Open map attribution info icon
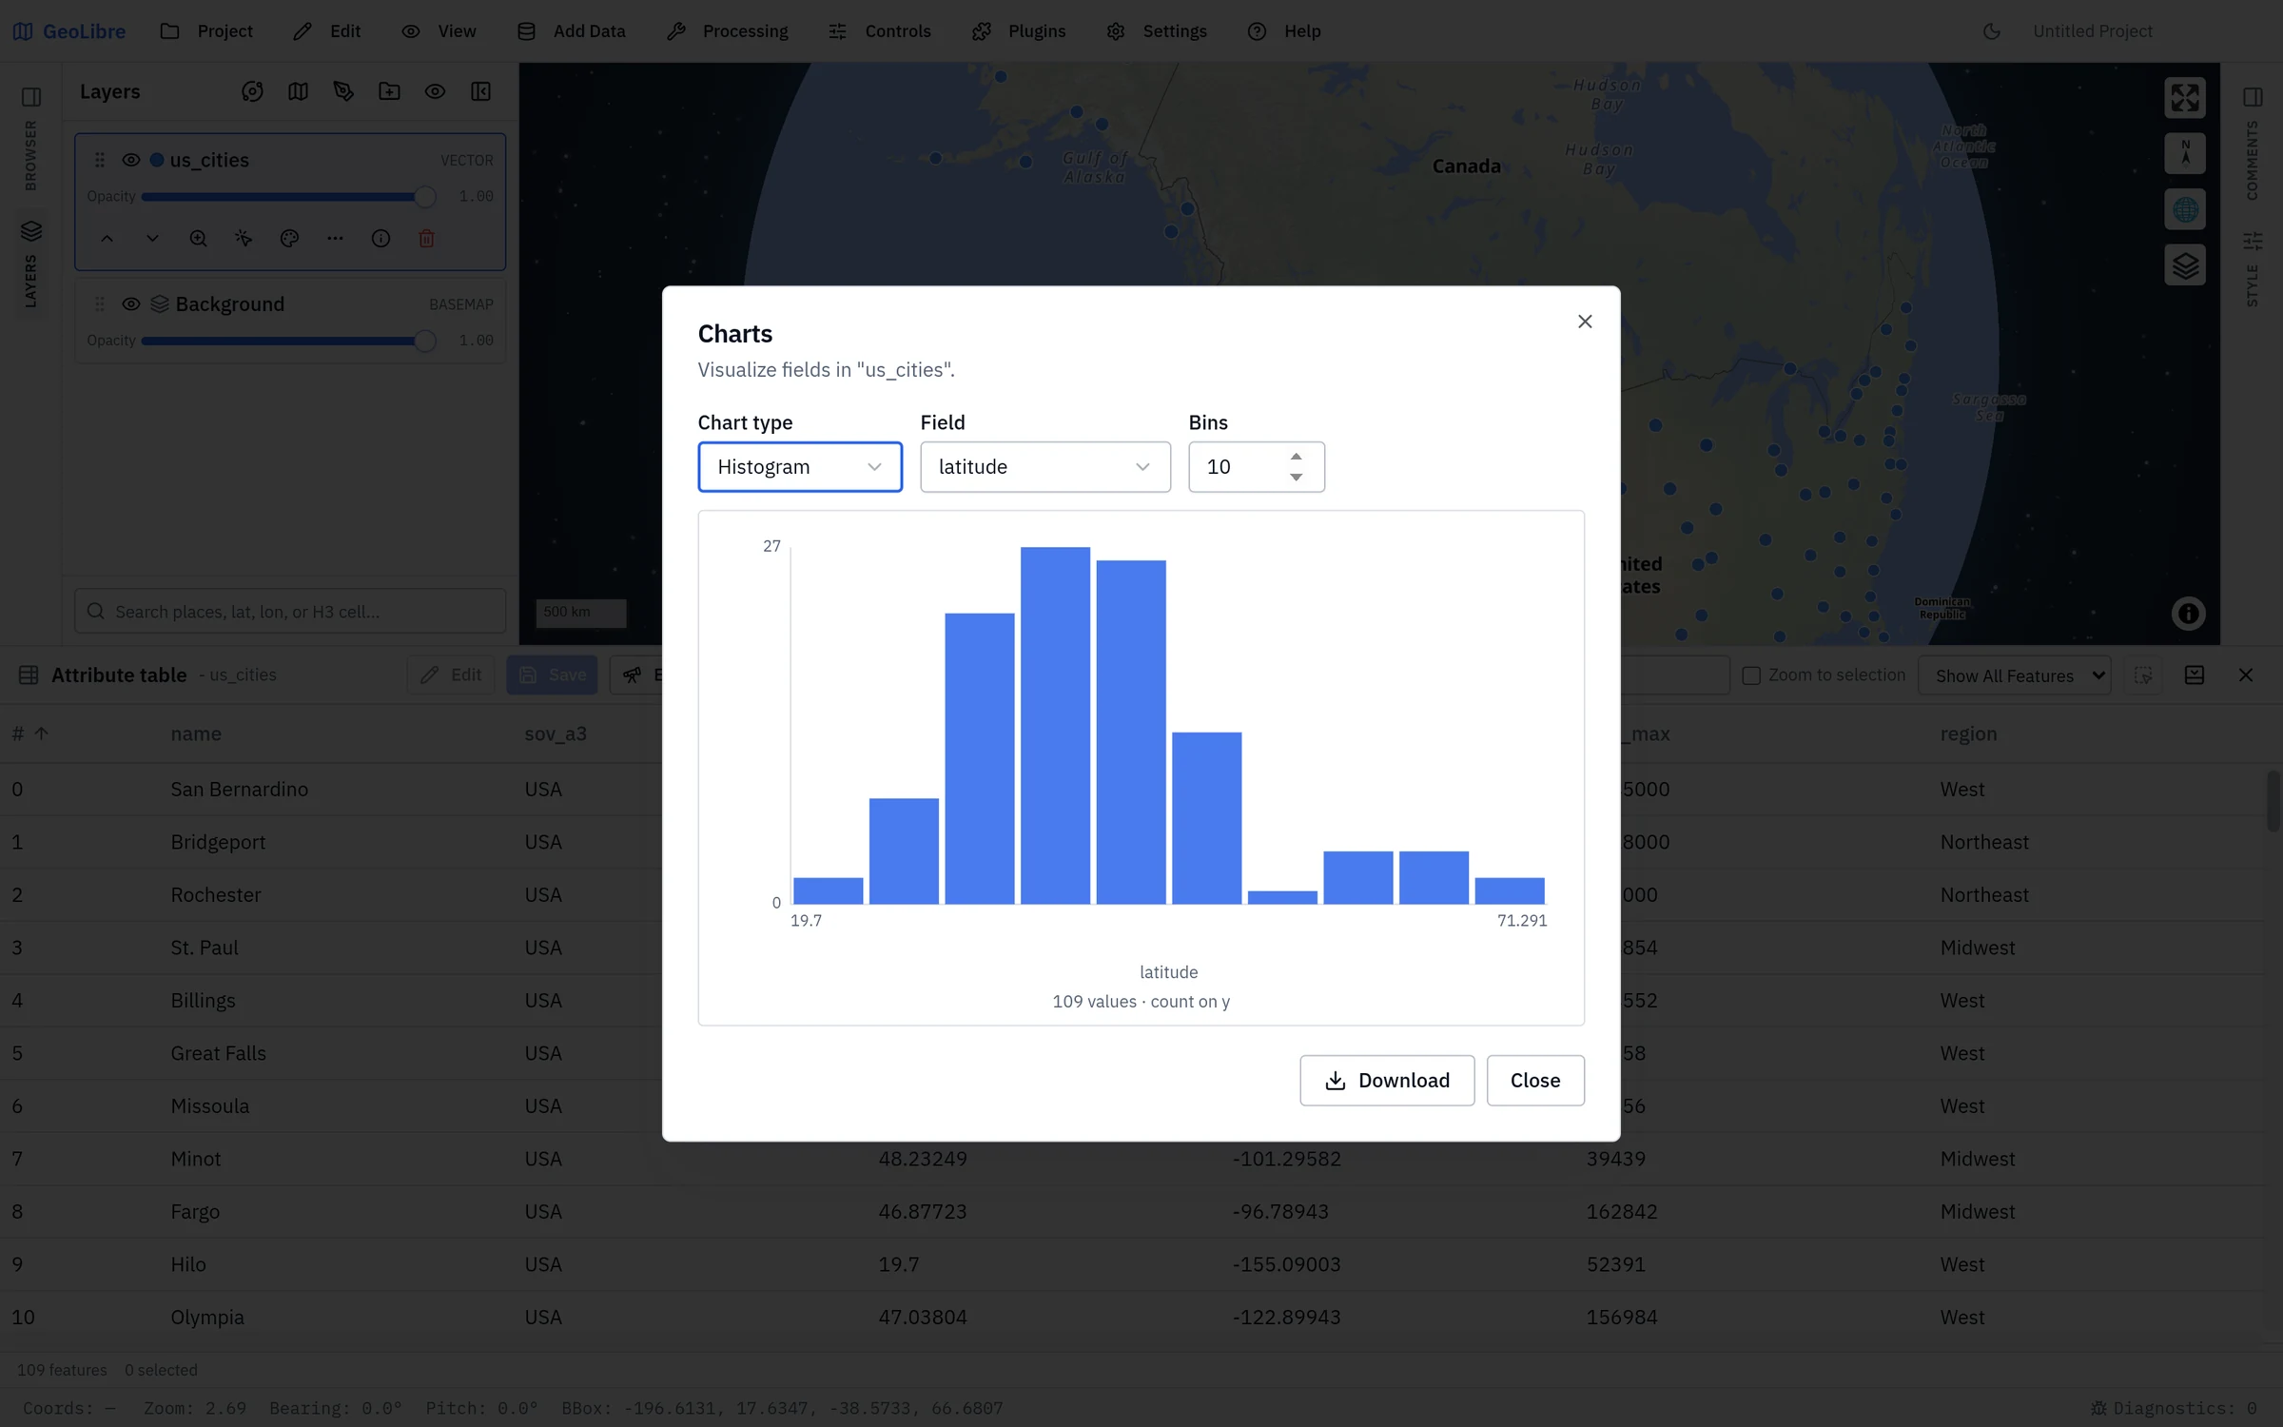 pyautogui.click(x=2188, y=614)
